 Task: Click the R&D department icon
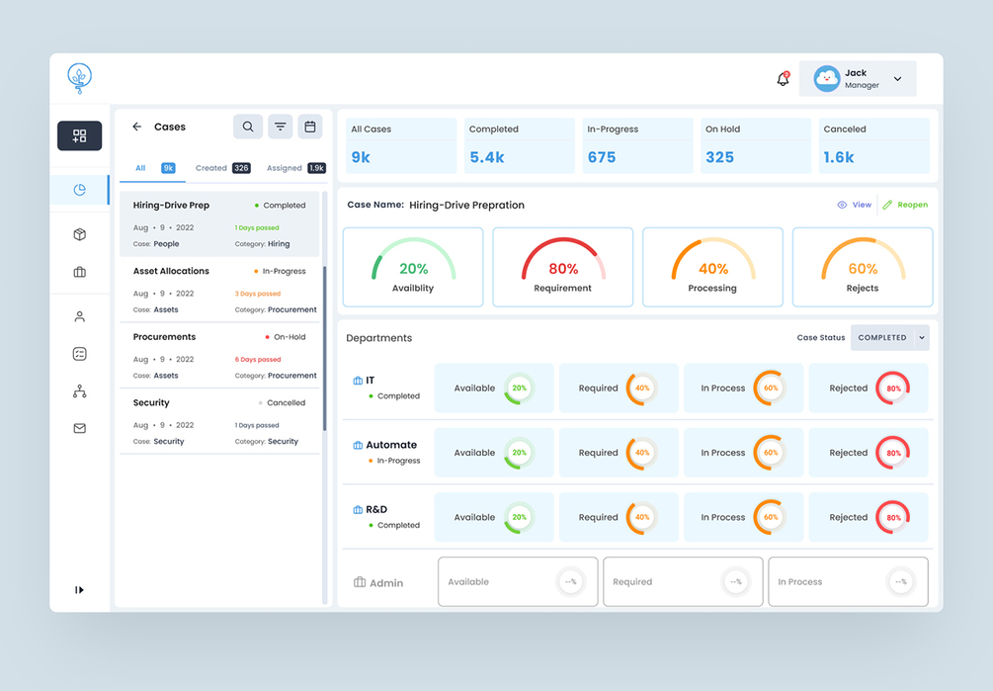point(358,510)
